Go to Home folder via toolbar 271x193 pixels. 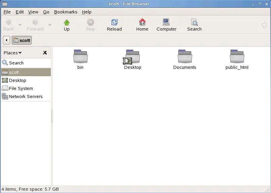point(142,25)
